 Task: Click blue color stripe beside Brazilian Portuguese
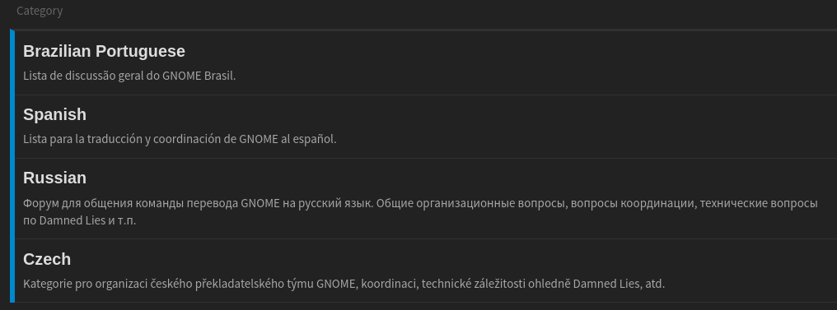[x=12, y=63]
